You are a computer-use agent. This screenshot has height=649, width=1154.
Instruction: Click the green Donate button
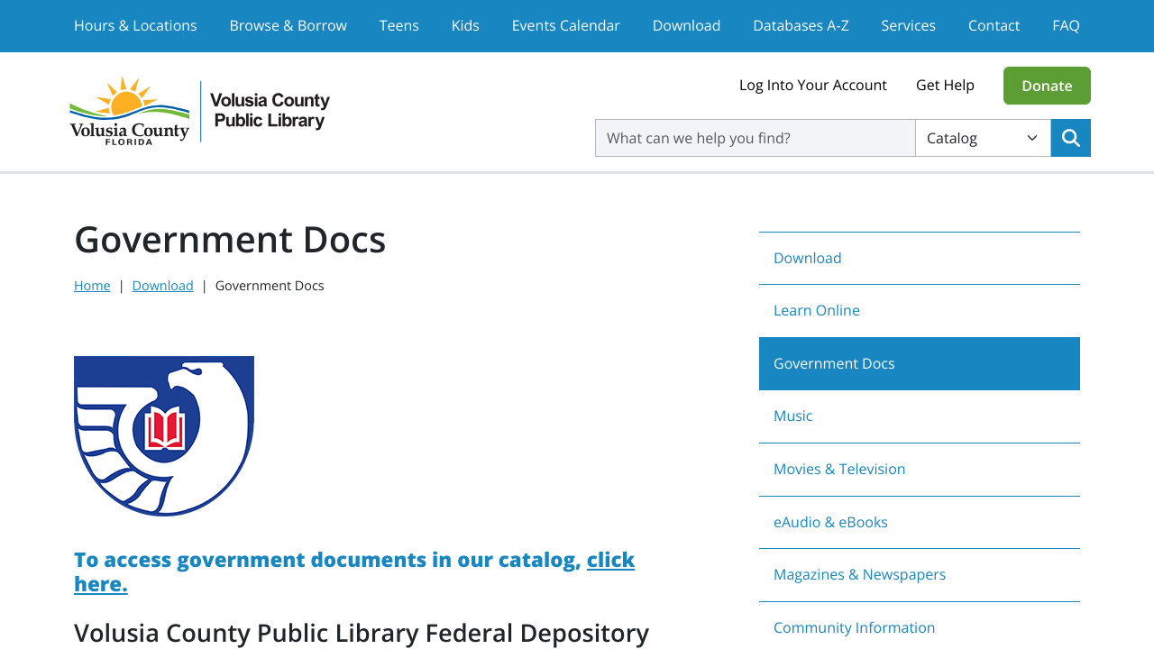pos(1047,86)
